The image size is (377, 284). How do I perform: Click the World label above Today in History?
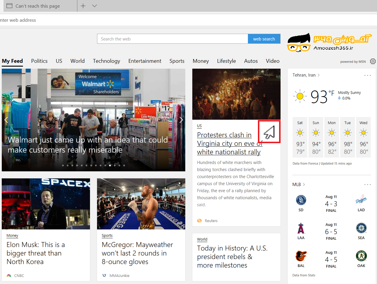click(202, 239)
